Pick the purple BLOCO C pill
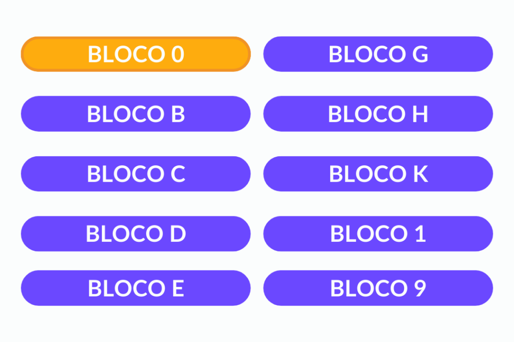514x342 pixels. coord(136,174)
